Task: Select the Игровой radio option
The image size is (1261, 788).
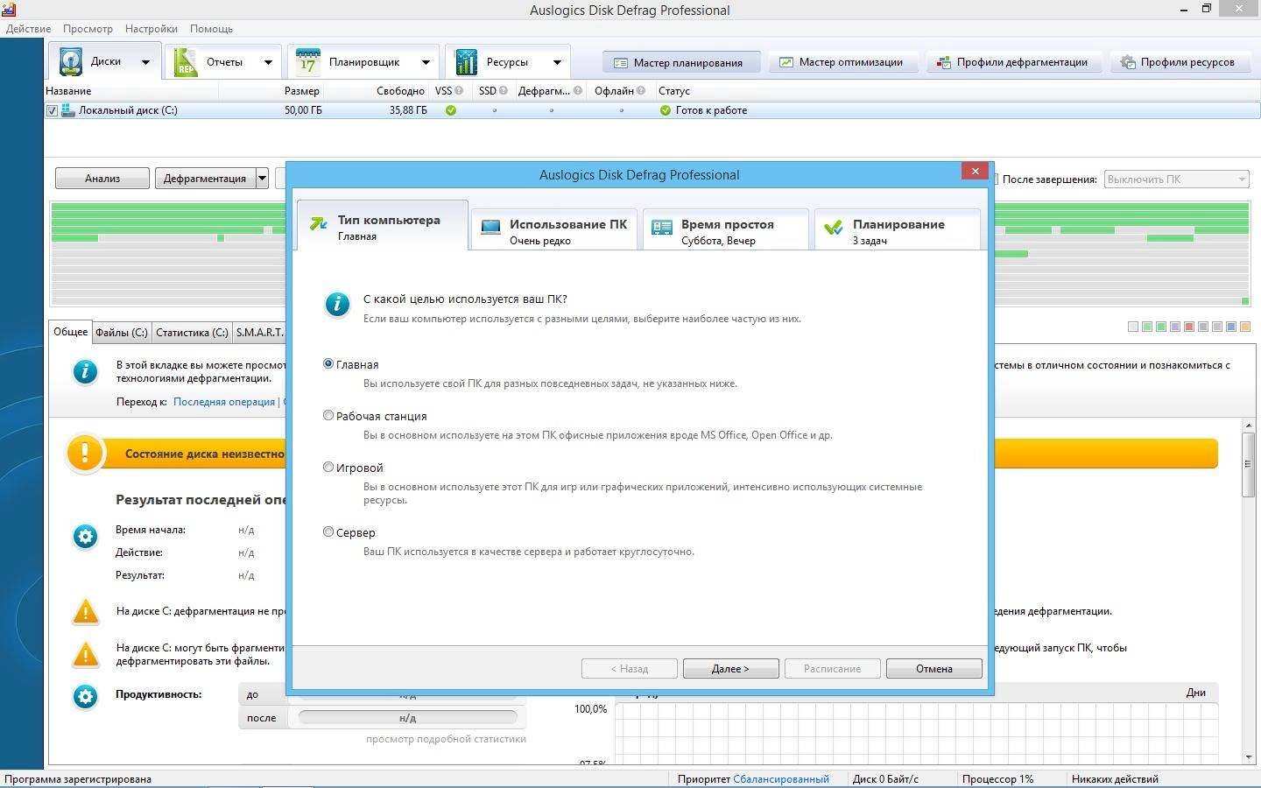Action: (x=328, y=467)
